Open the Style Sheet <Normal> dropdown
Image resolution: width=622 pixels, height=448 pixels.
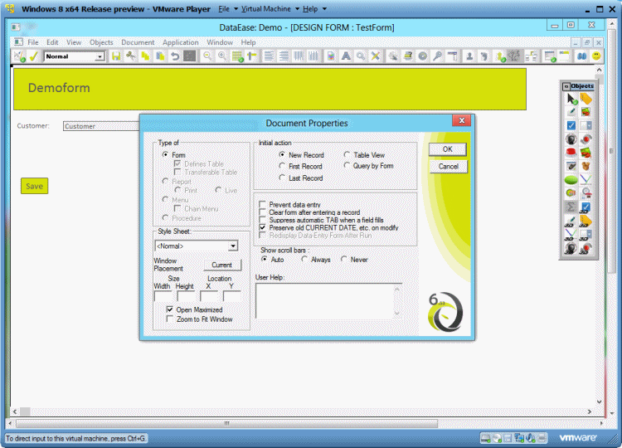233,246
